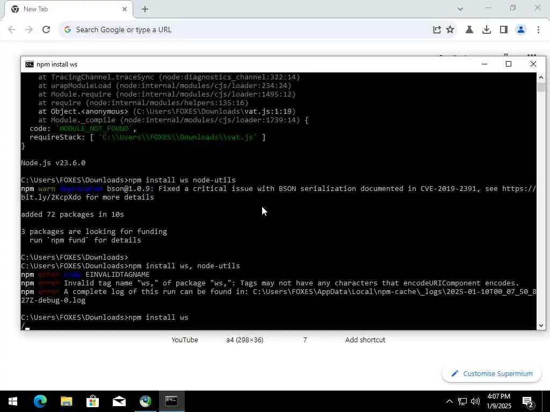The height and width of the screenshot is (412, 550).
Task: Click the console scrollbar down arrow
Action: pos(541,326)
